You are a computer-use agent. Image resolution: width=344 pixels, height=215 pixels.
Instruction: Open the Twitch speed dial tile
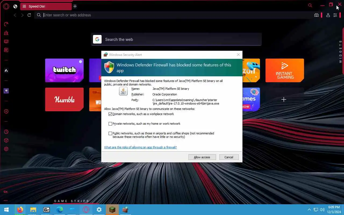pos(64,70)
